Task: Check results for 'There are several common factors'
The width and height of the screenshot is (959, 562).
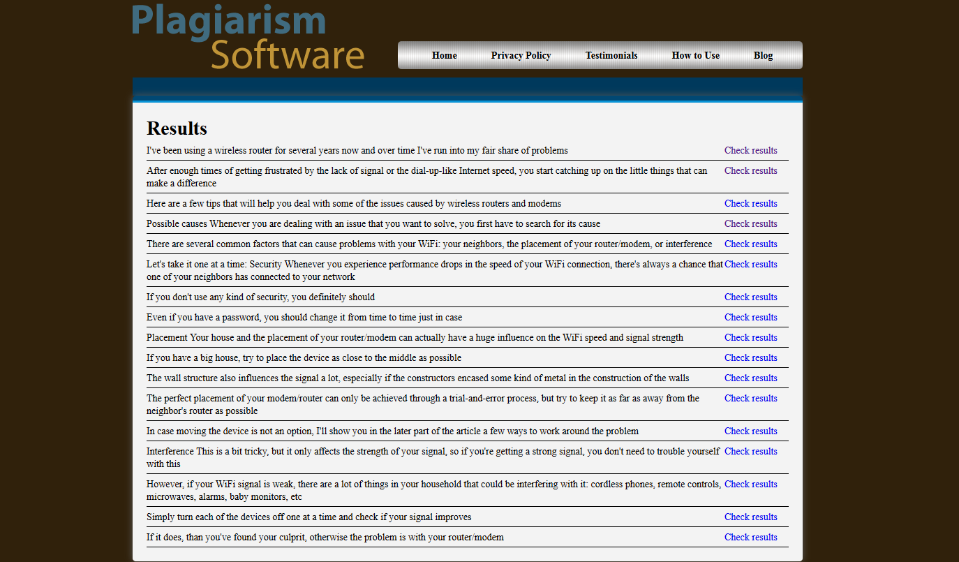Action: pyautogui.click(x=751, y=244)
